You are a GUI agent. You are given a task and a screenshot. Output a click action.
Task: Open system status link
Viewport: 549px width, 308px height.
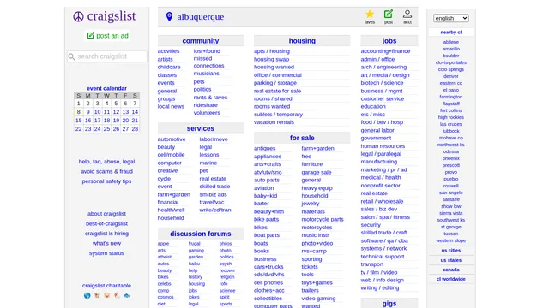coord(106,253)
